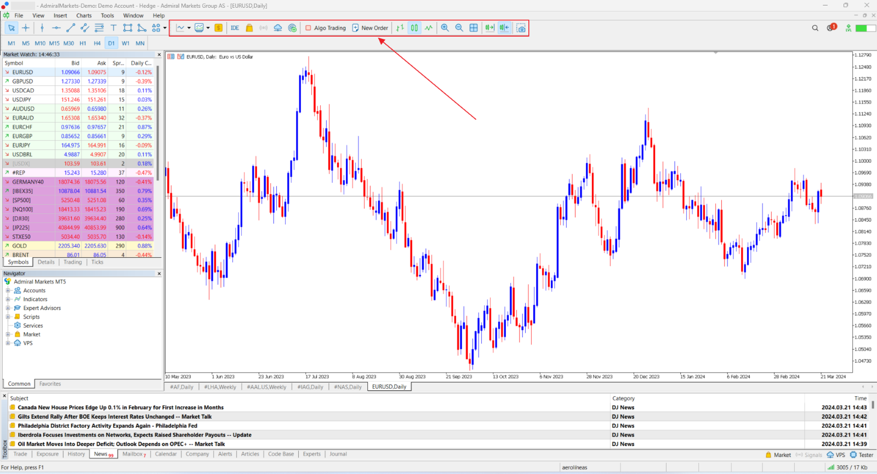Switch to Market Watch Details tab
This screenshot has height=474, width=877.
(46, 262)
